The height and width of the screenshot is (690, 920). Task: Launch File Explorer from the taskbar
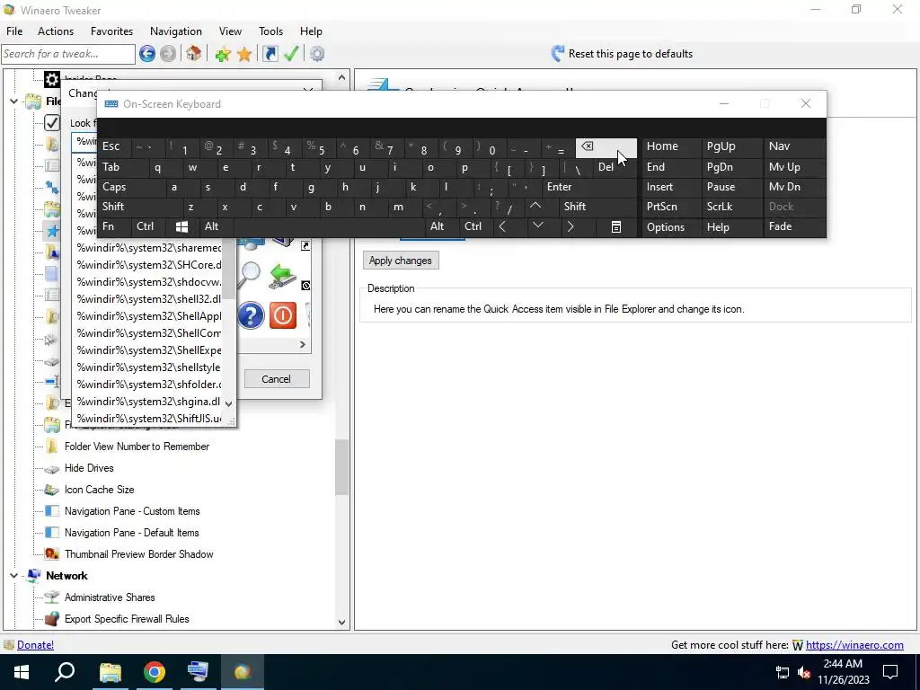click(x=111, y=672)
